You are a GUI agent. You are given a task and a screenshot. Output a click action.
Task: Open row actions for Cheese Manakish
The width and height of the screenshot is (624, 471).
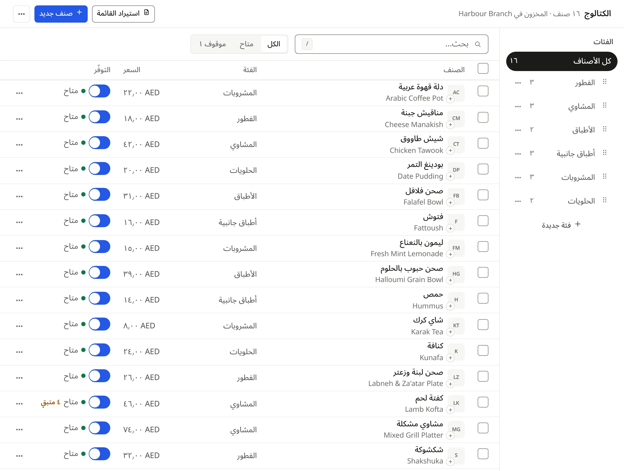tap(19, 119)
